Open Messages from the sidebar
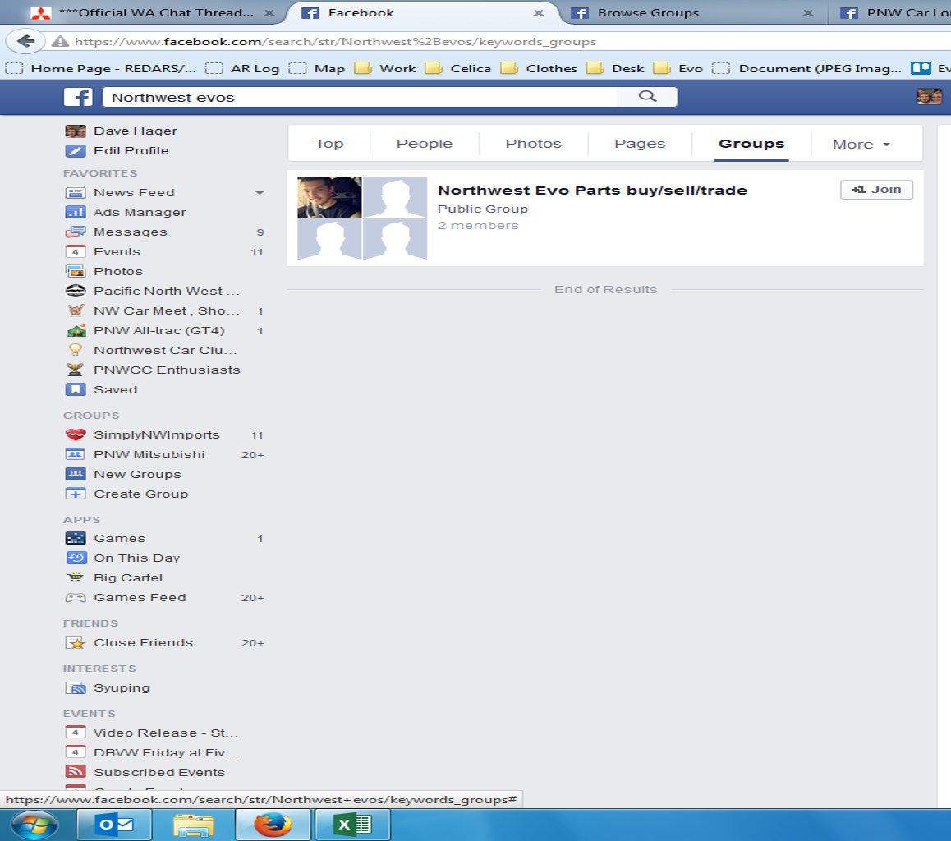Screen dimensions: 951x841 (130, 232)
